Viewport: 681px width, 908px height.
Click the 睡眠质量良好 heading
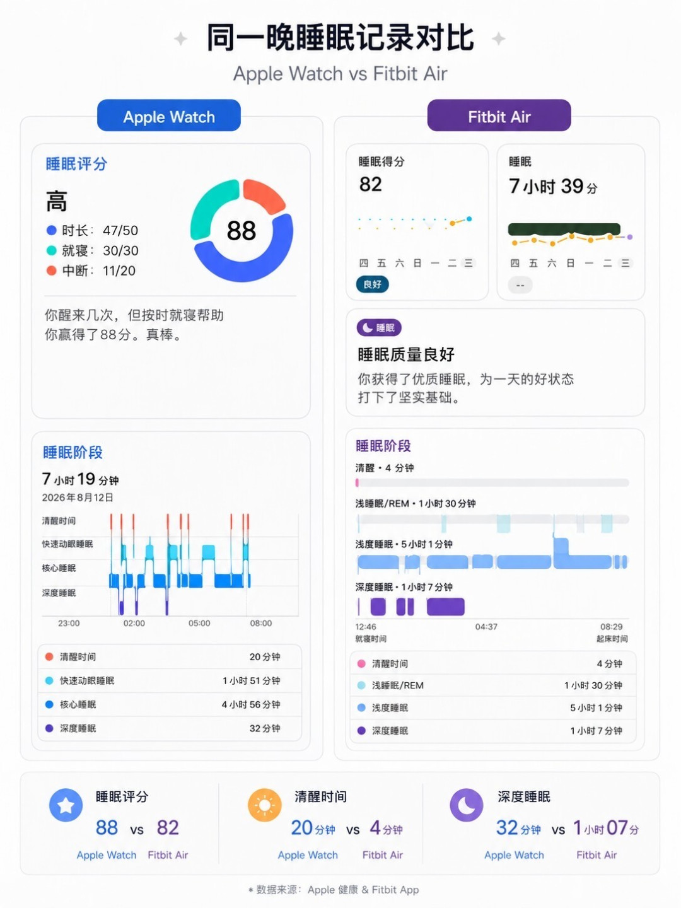click(x=406, y=354)
